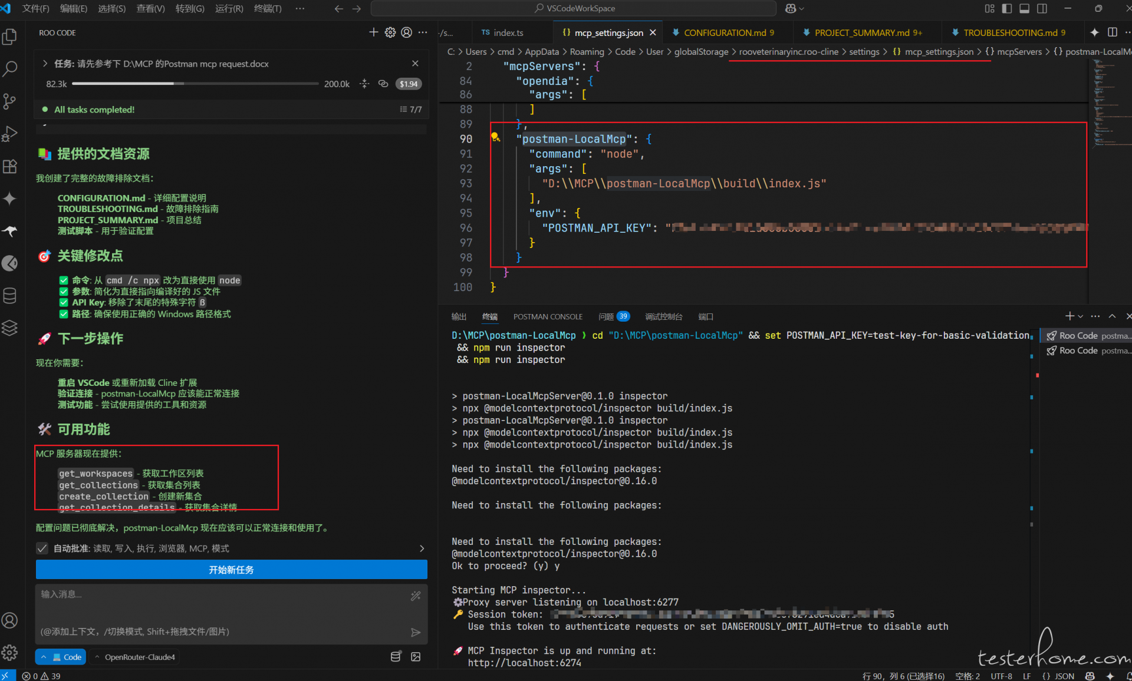This screenshot has height=681, width=1132.
Task: Open the Roo Code kangaroo sidebar icon
Action: tap(10, 231)
